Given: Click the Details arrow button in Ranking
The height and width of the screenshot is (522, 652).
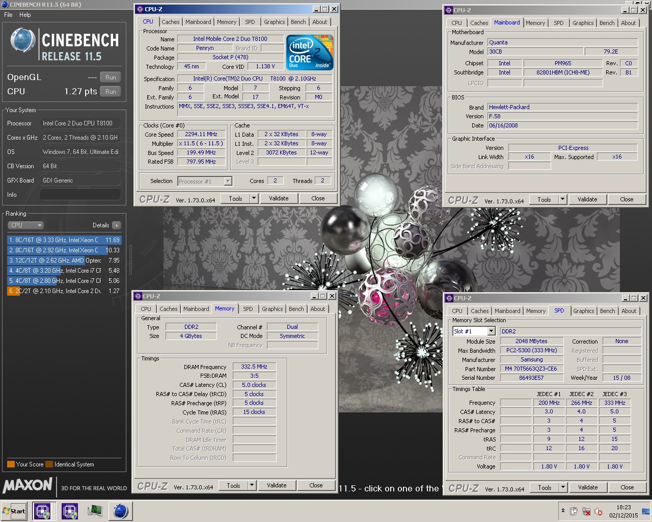Looking at the screenshot, I should pyautogui.click(x=116, y=225).
